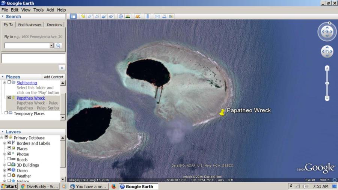
Task: Select the Add Image Overlay tool
Action: (x=104, y=17)
